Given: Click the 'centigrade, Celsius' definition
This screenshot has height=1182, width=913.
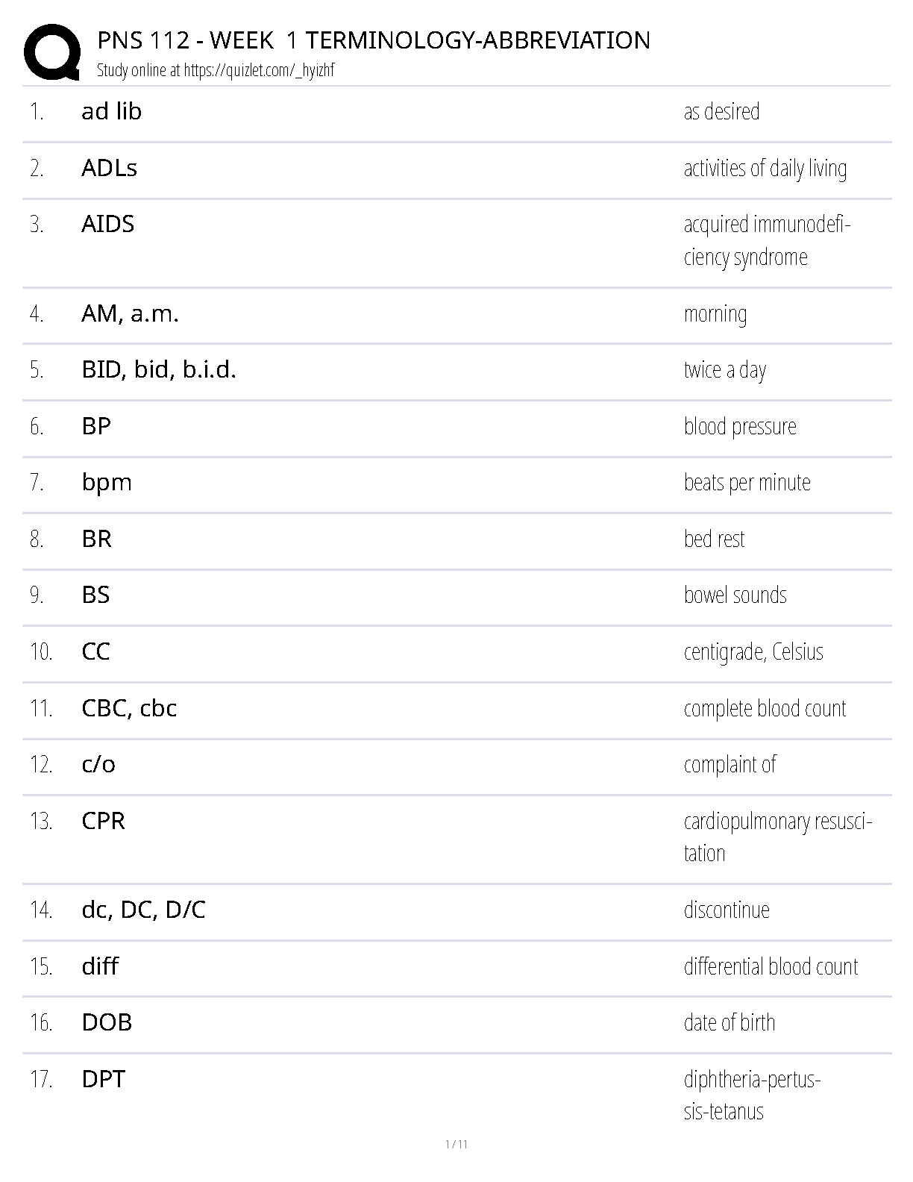Looking at the screenshot, I should coord(753,651).
